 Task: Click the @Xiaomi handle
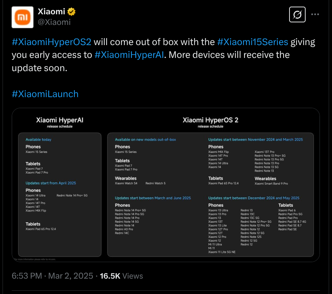(x=54, y=22)
